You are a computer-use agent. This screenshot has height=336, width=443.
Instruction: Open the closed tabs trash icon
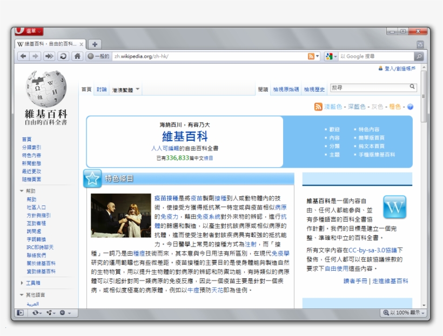pos(420,44)
